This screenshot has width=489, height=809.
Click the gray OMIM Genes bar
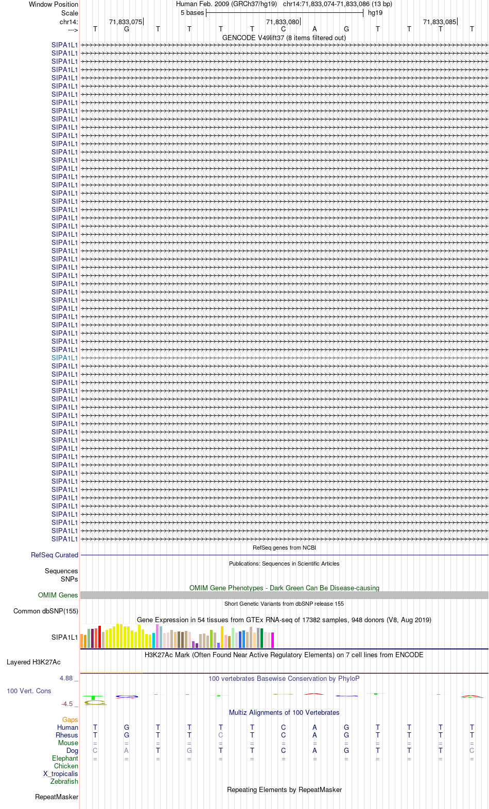(x=284, y=595)
